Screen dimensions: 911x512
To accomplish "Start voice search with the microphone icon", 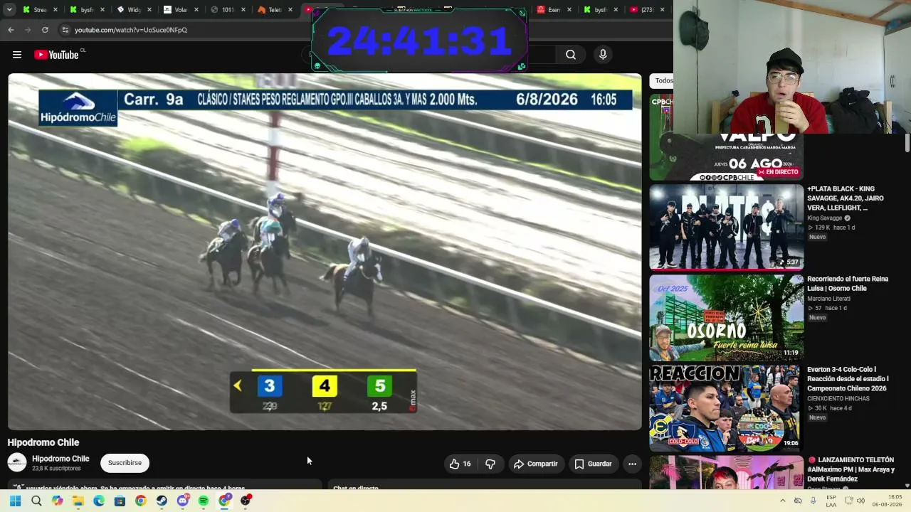I will [603, 55].
